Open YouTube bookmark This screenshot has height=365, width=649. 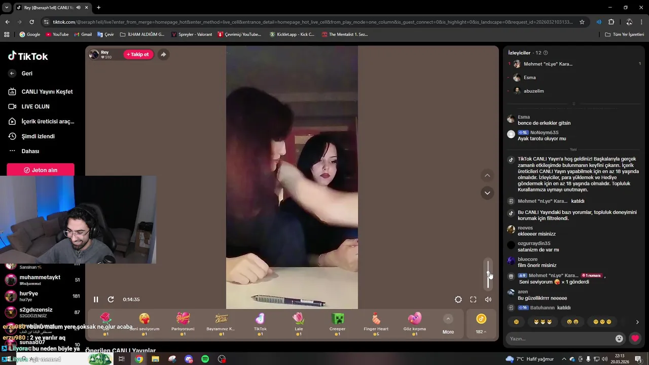(57, 34)
